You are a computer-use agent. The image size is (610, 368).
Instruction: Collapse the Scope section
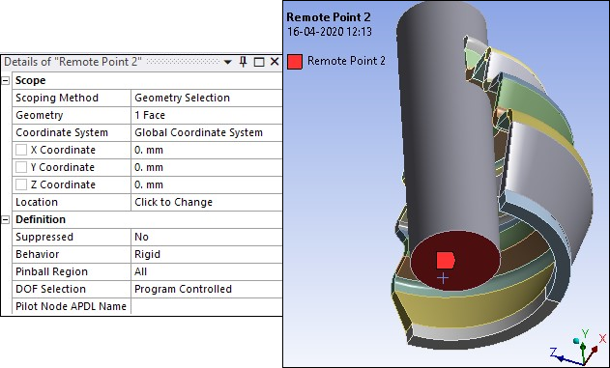pyautogui.click(x=6, y=80)
